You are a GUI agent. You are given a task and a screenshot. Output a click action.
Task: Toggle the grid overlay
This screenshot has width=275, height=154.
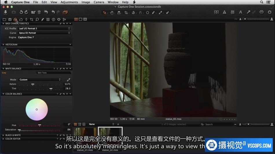[x=232, y=12]
